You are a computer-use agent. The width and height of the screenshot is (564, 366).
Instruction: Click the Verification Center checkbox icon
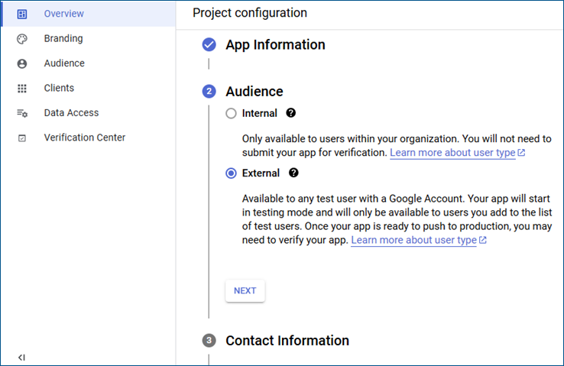point(22,138)
